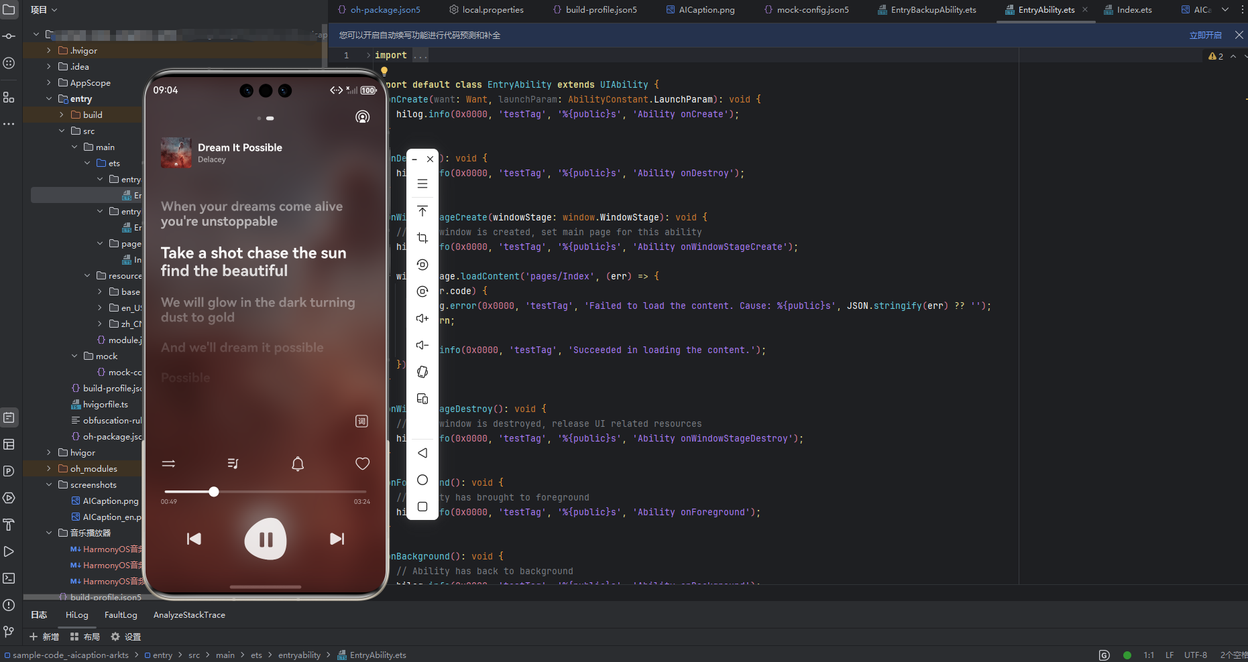Image resolution: width=1248 pixels, height=662 pixels.
Task: Open the playlist queue icon in player
Action: pyautogui.click(x=233, y=464)
